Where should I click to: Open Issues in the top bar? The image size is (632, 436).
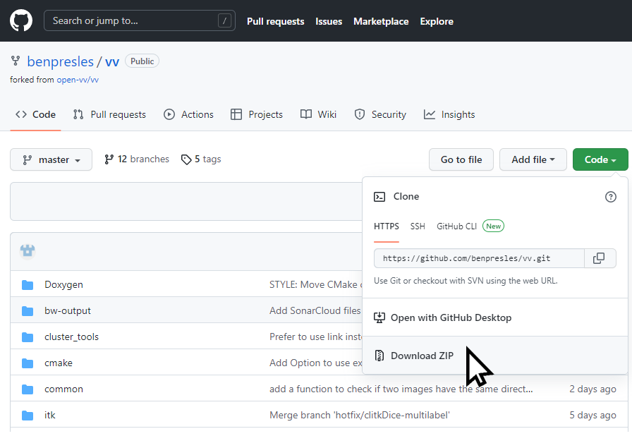tap(329, 21)
